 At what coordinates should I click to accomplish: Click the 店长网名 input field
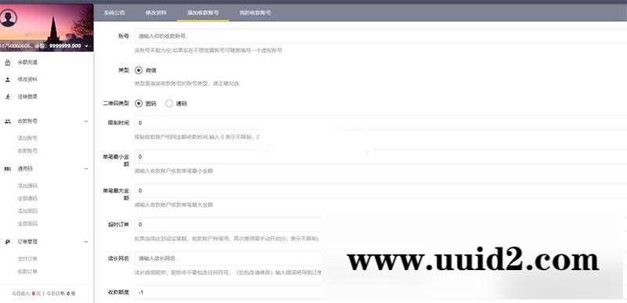click(x=228, y=258)
